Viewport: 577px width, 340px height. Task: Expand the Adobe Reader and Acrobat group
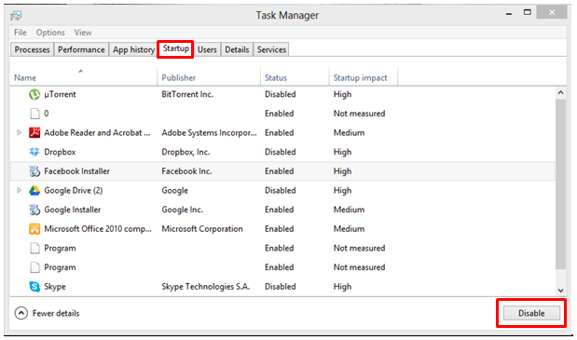coord(19,132)
